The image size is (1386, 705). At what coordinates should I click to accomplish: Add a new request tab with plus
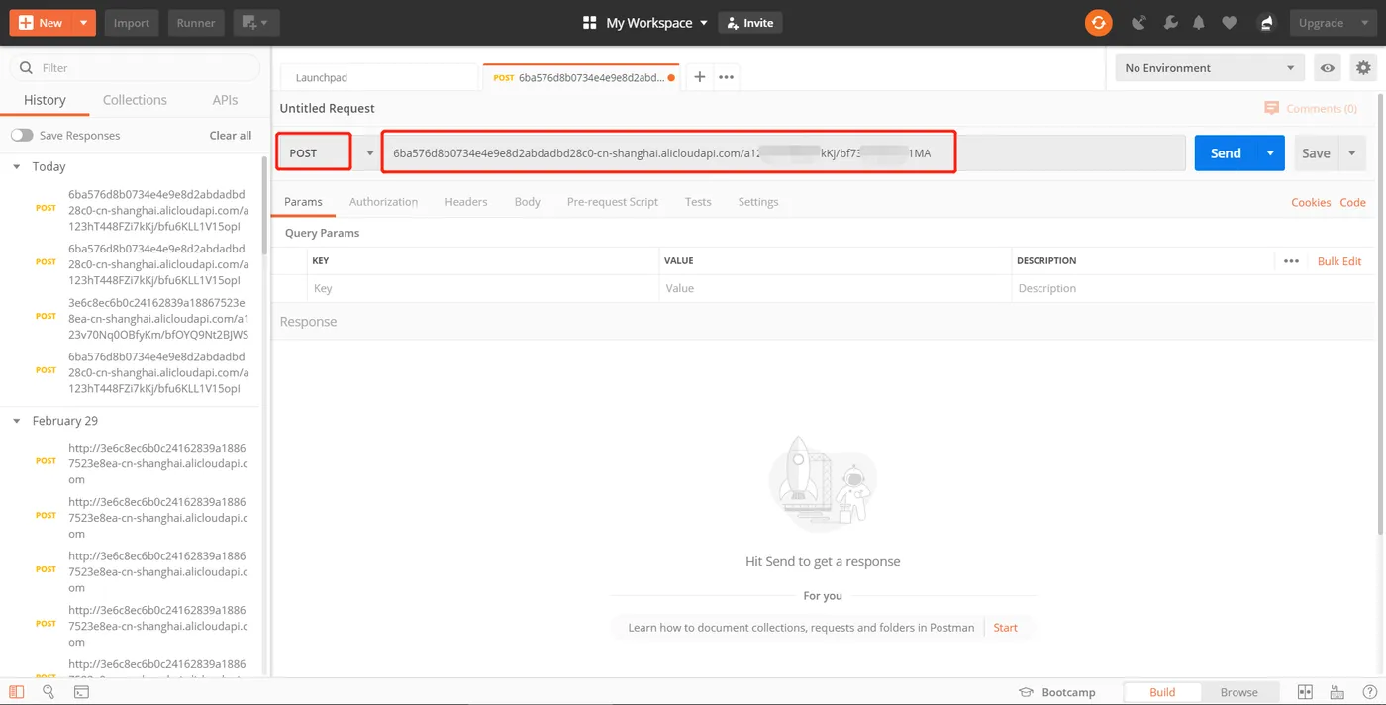(x=699, y=77)
